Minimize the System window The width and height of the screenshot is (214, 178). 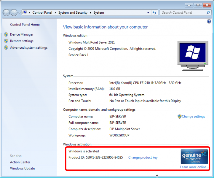point(189,5)
